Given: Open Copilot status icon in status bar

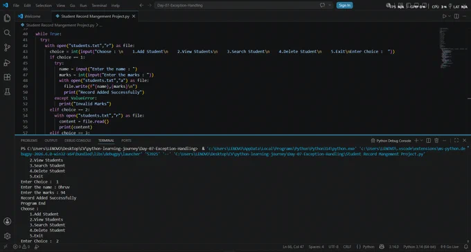Looking at the screenshot, I should 382,247.
